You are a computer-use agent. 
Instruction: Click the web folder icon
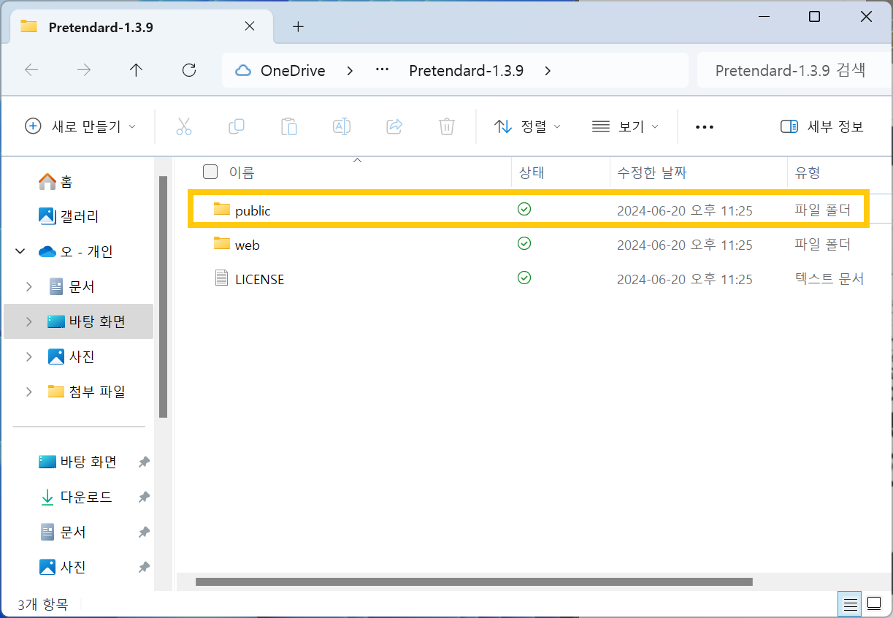tap(222, 244)
